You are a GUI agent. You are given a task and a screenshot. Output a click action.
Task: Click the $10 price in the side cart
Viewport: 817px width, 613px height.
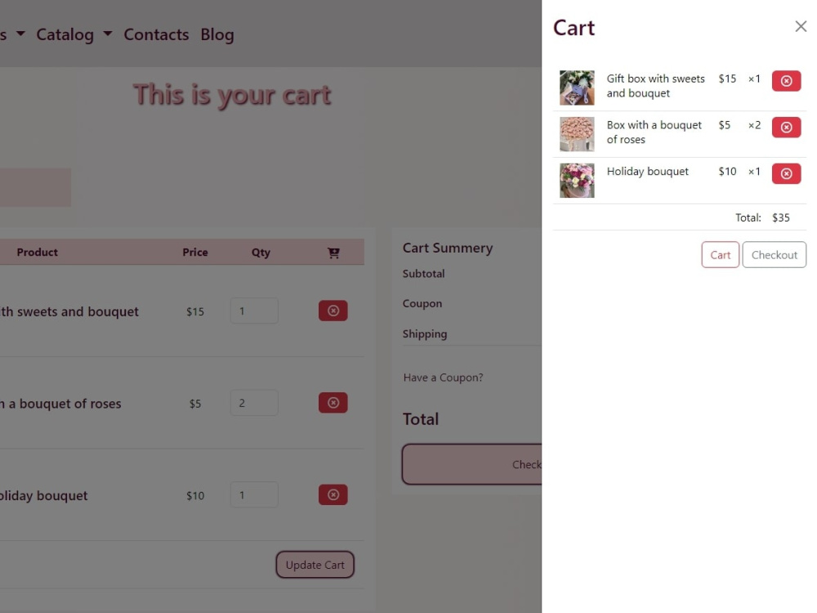[727, 172]
